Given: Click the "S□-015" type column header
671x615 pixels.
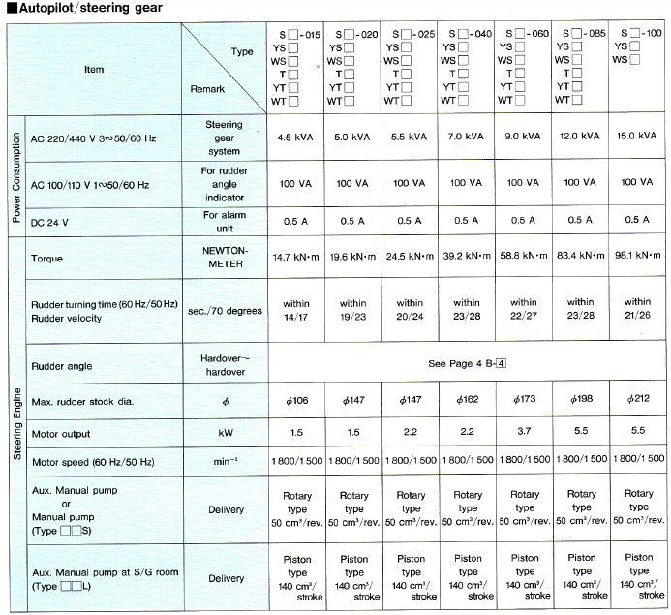Looking at the screenshot, I should (299, 35).
